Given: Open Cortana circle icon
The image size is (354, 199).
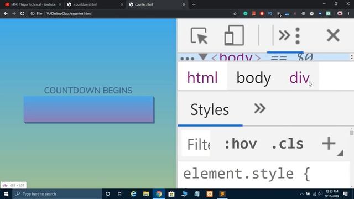Looking at the screenshot, I should [108, 194].
